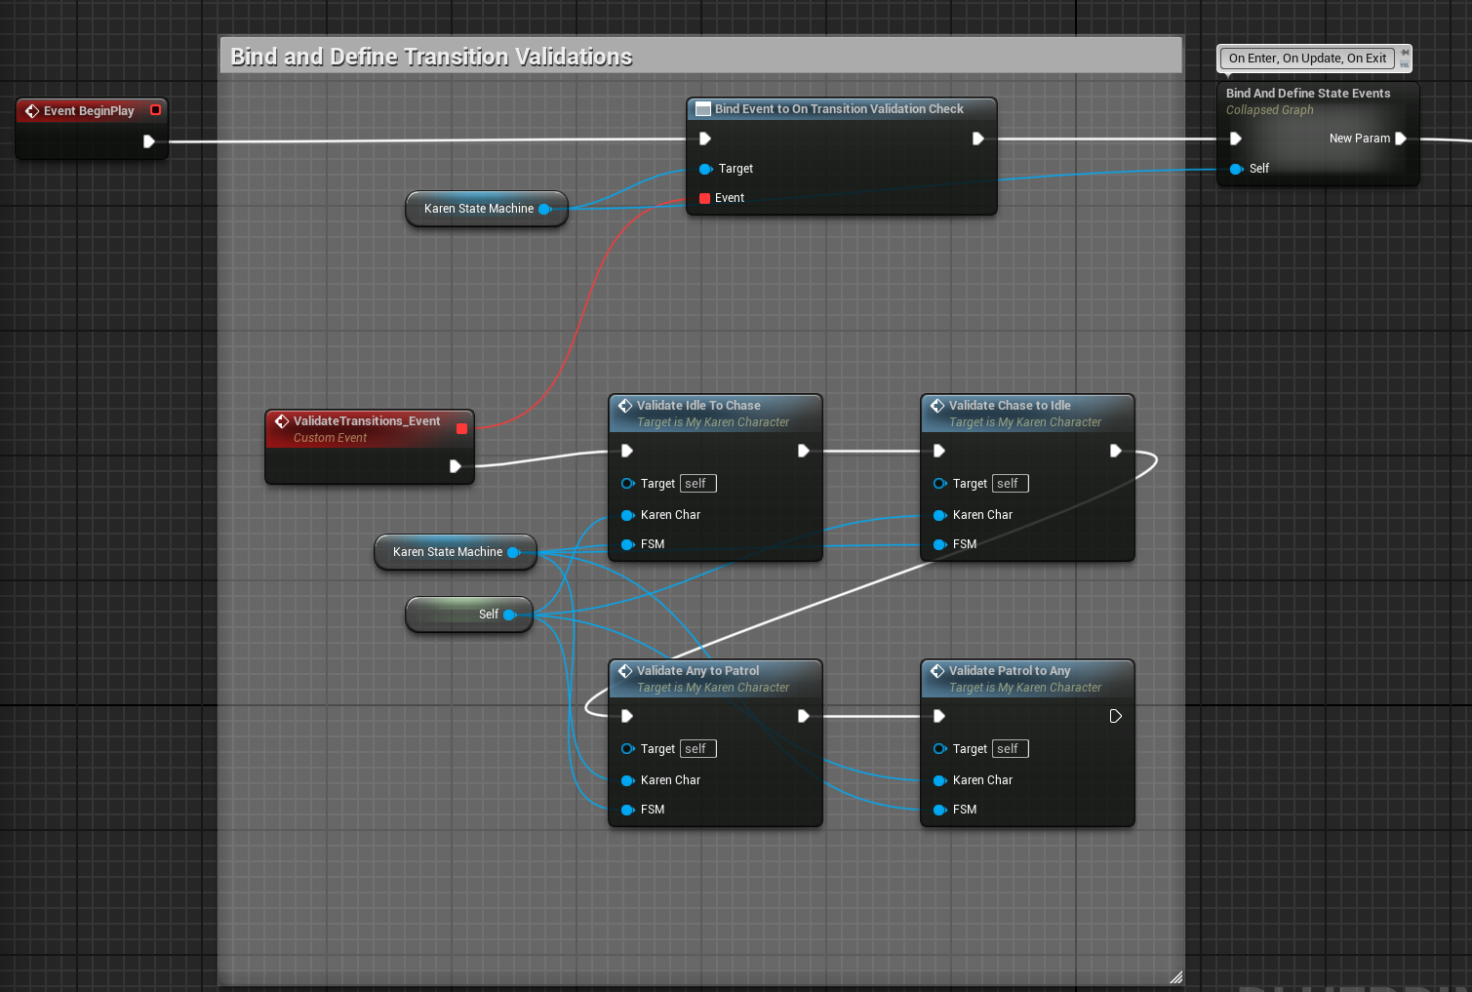Screen dimensions: 1472x992
Task: Toggle the red delegate square on Event BeginPlay
Action: [155, 110]
